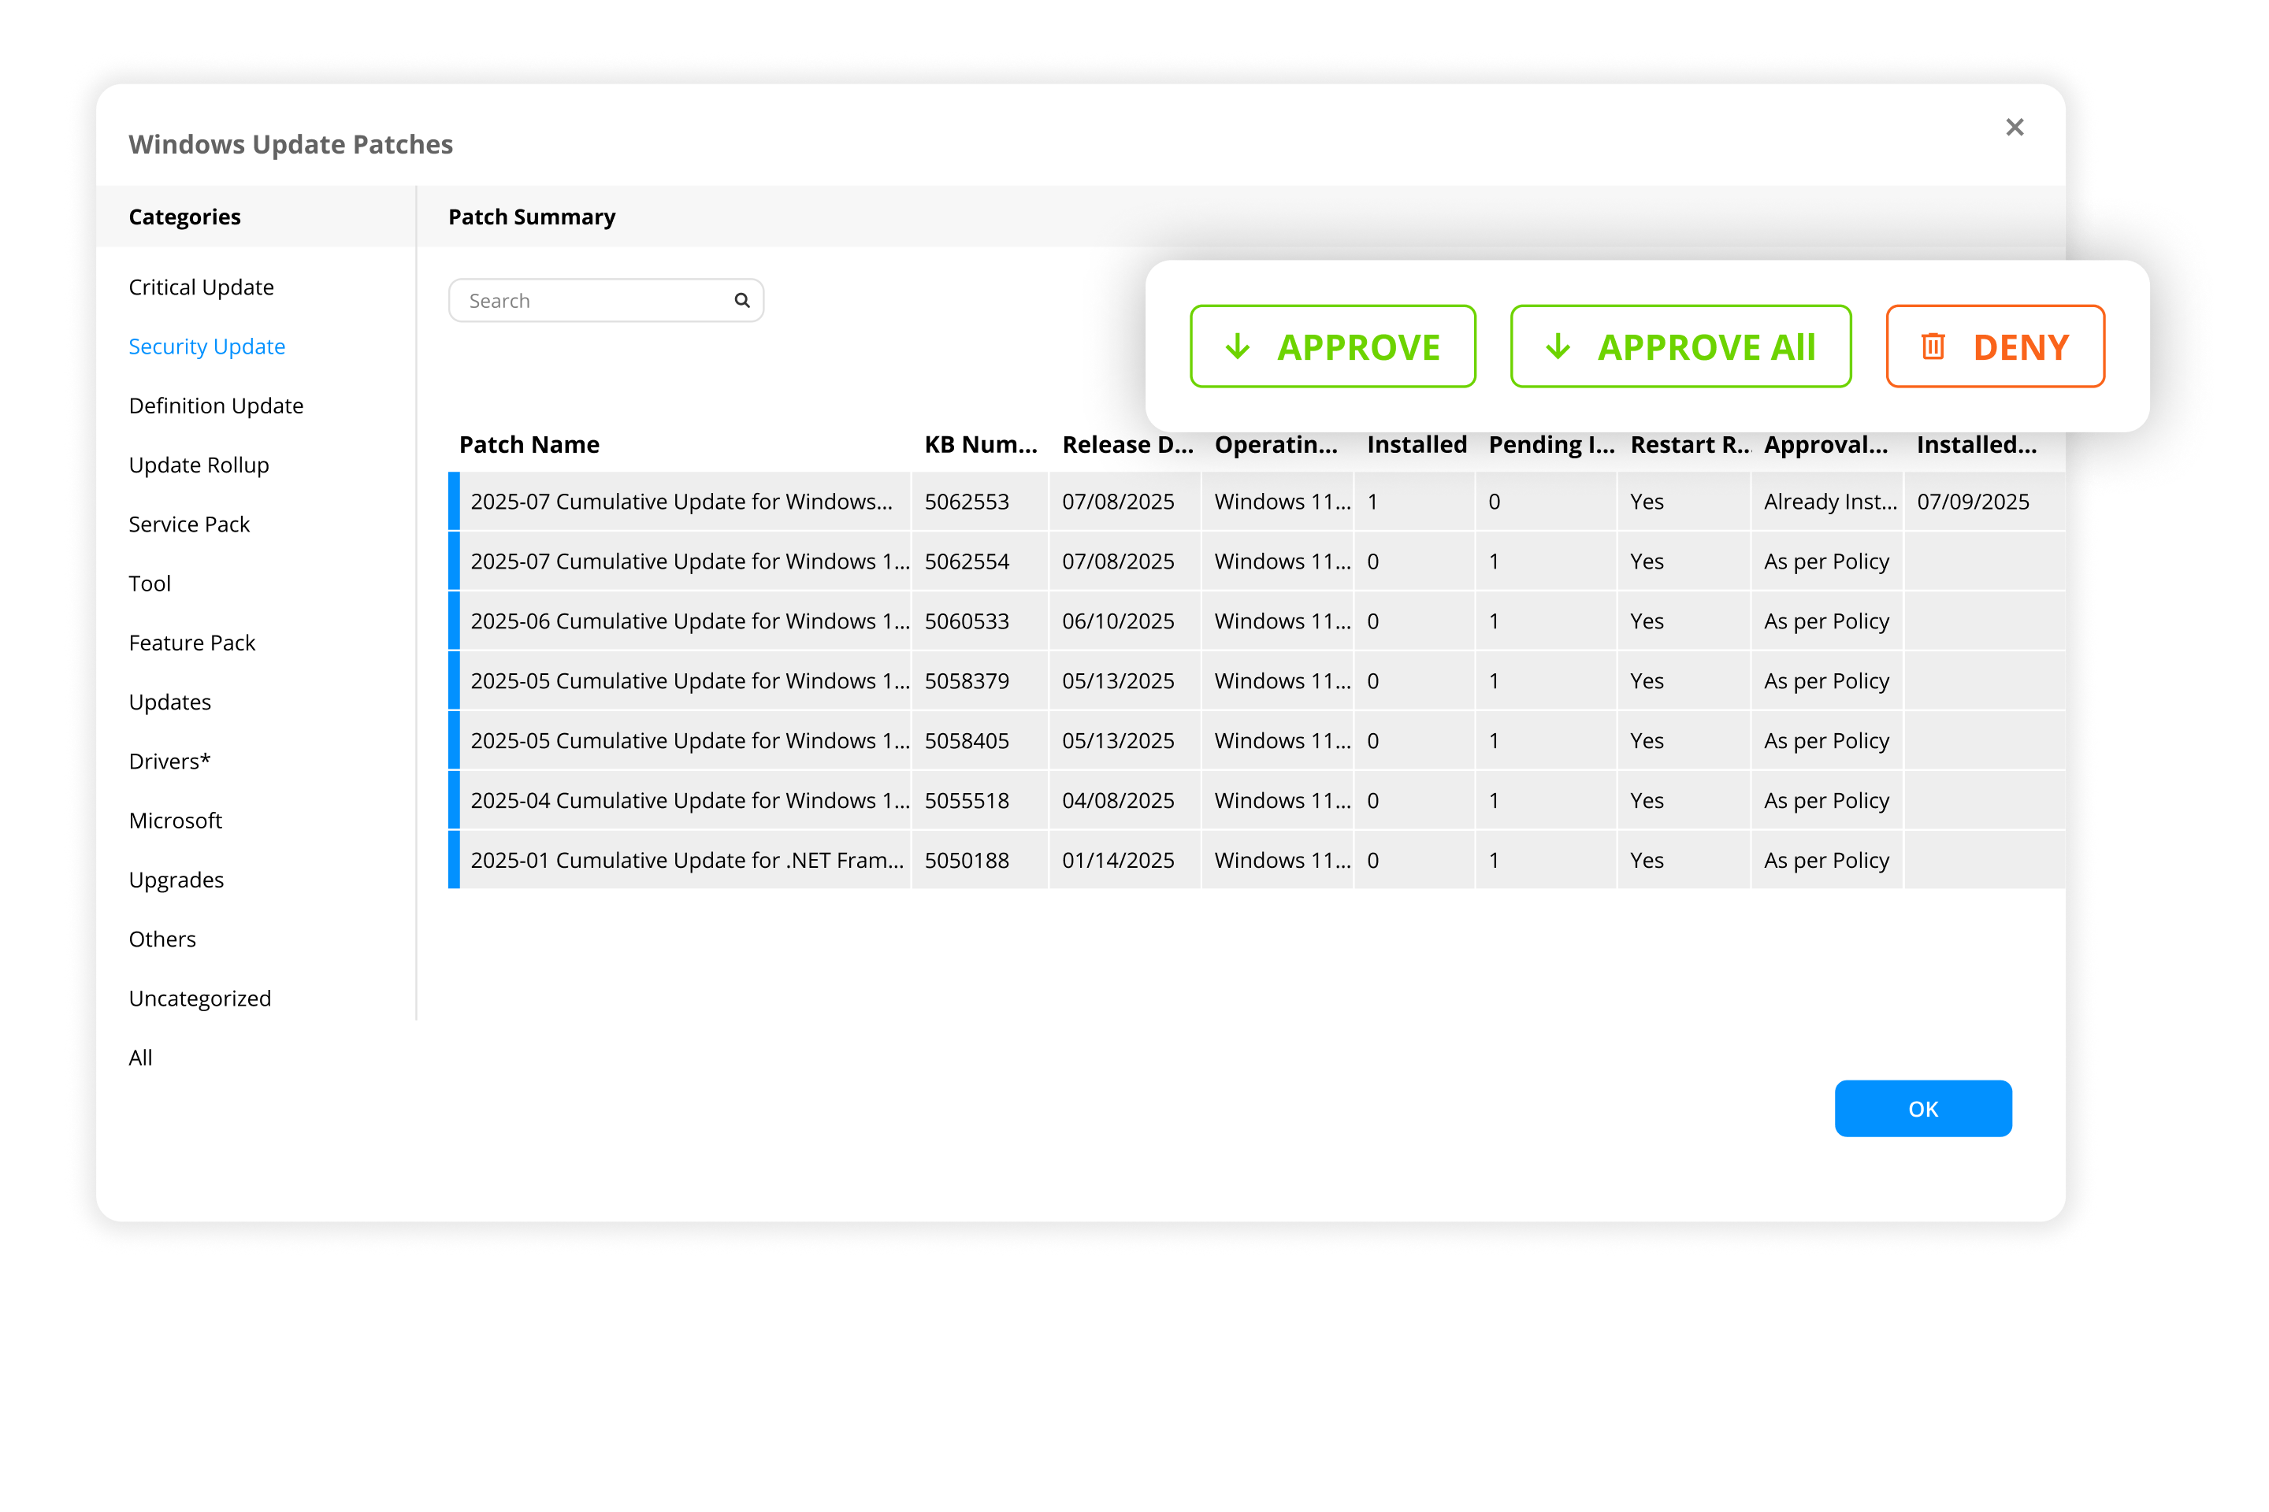Choose Definition Update from categories
Viewport: 2269px width, 1512px height.
coord(215,406)
